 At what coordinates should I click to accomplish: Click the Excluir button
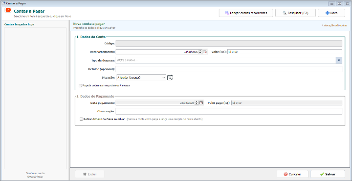click(89, 174)
